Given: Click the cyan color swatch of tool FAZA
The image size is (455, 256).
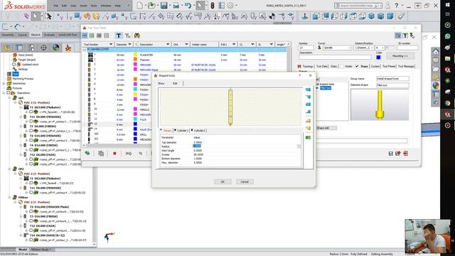Looking at the screenshot, I should [x=135, y=119].
